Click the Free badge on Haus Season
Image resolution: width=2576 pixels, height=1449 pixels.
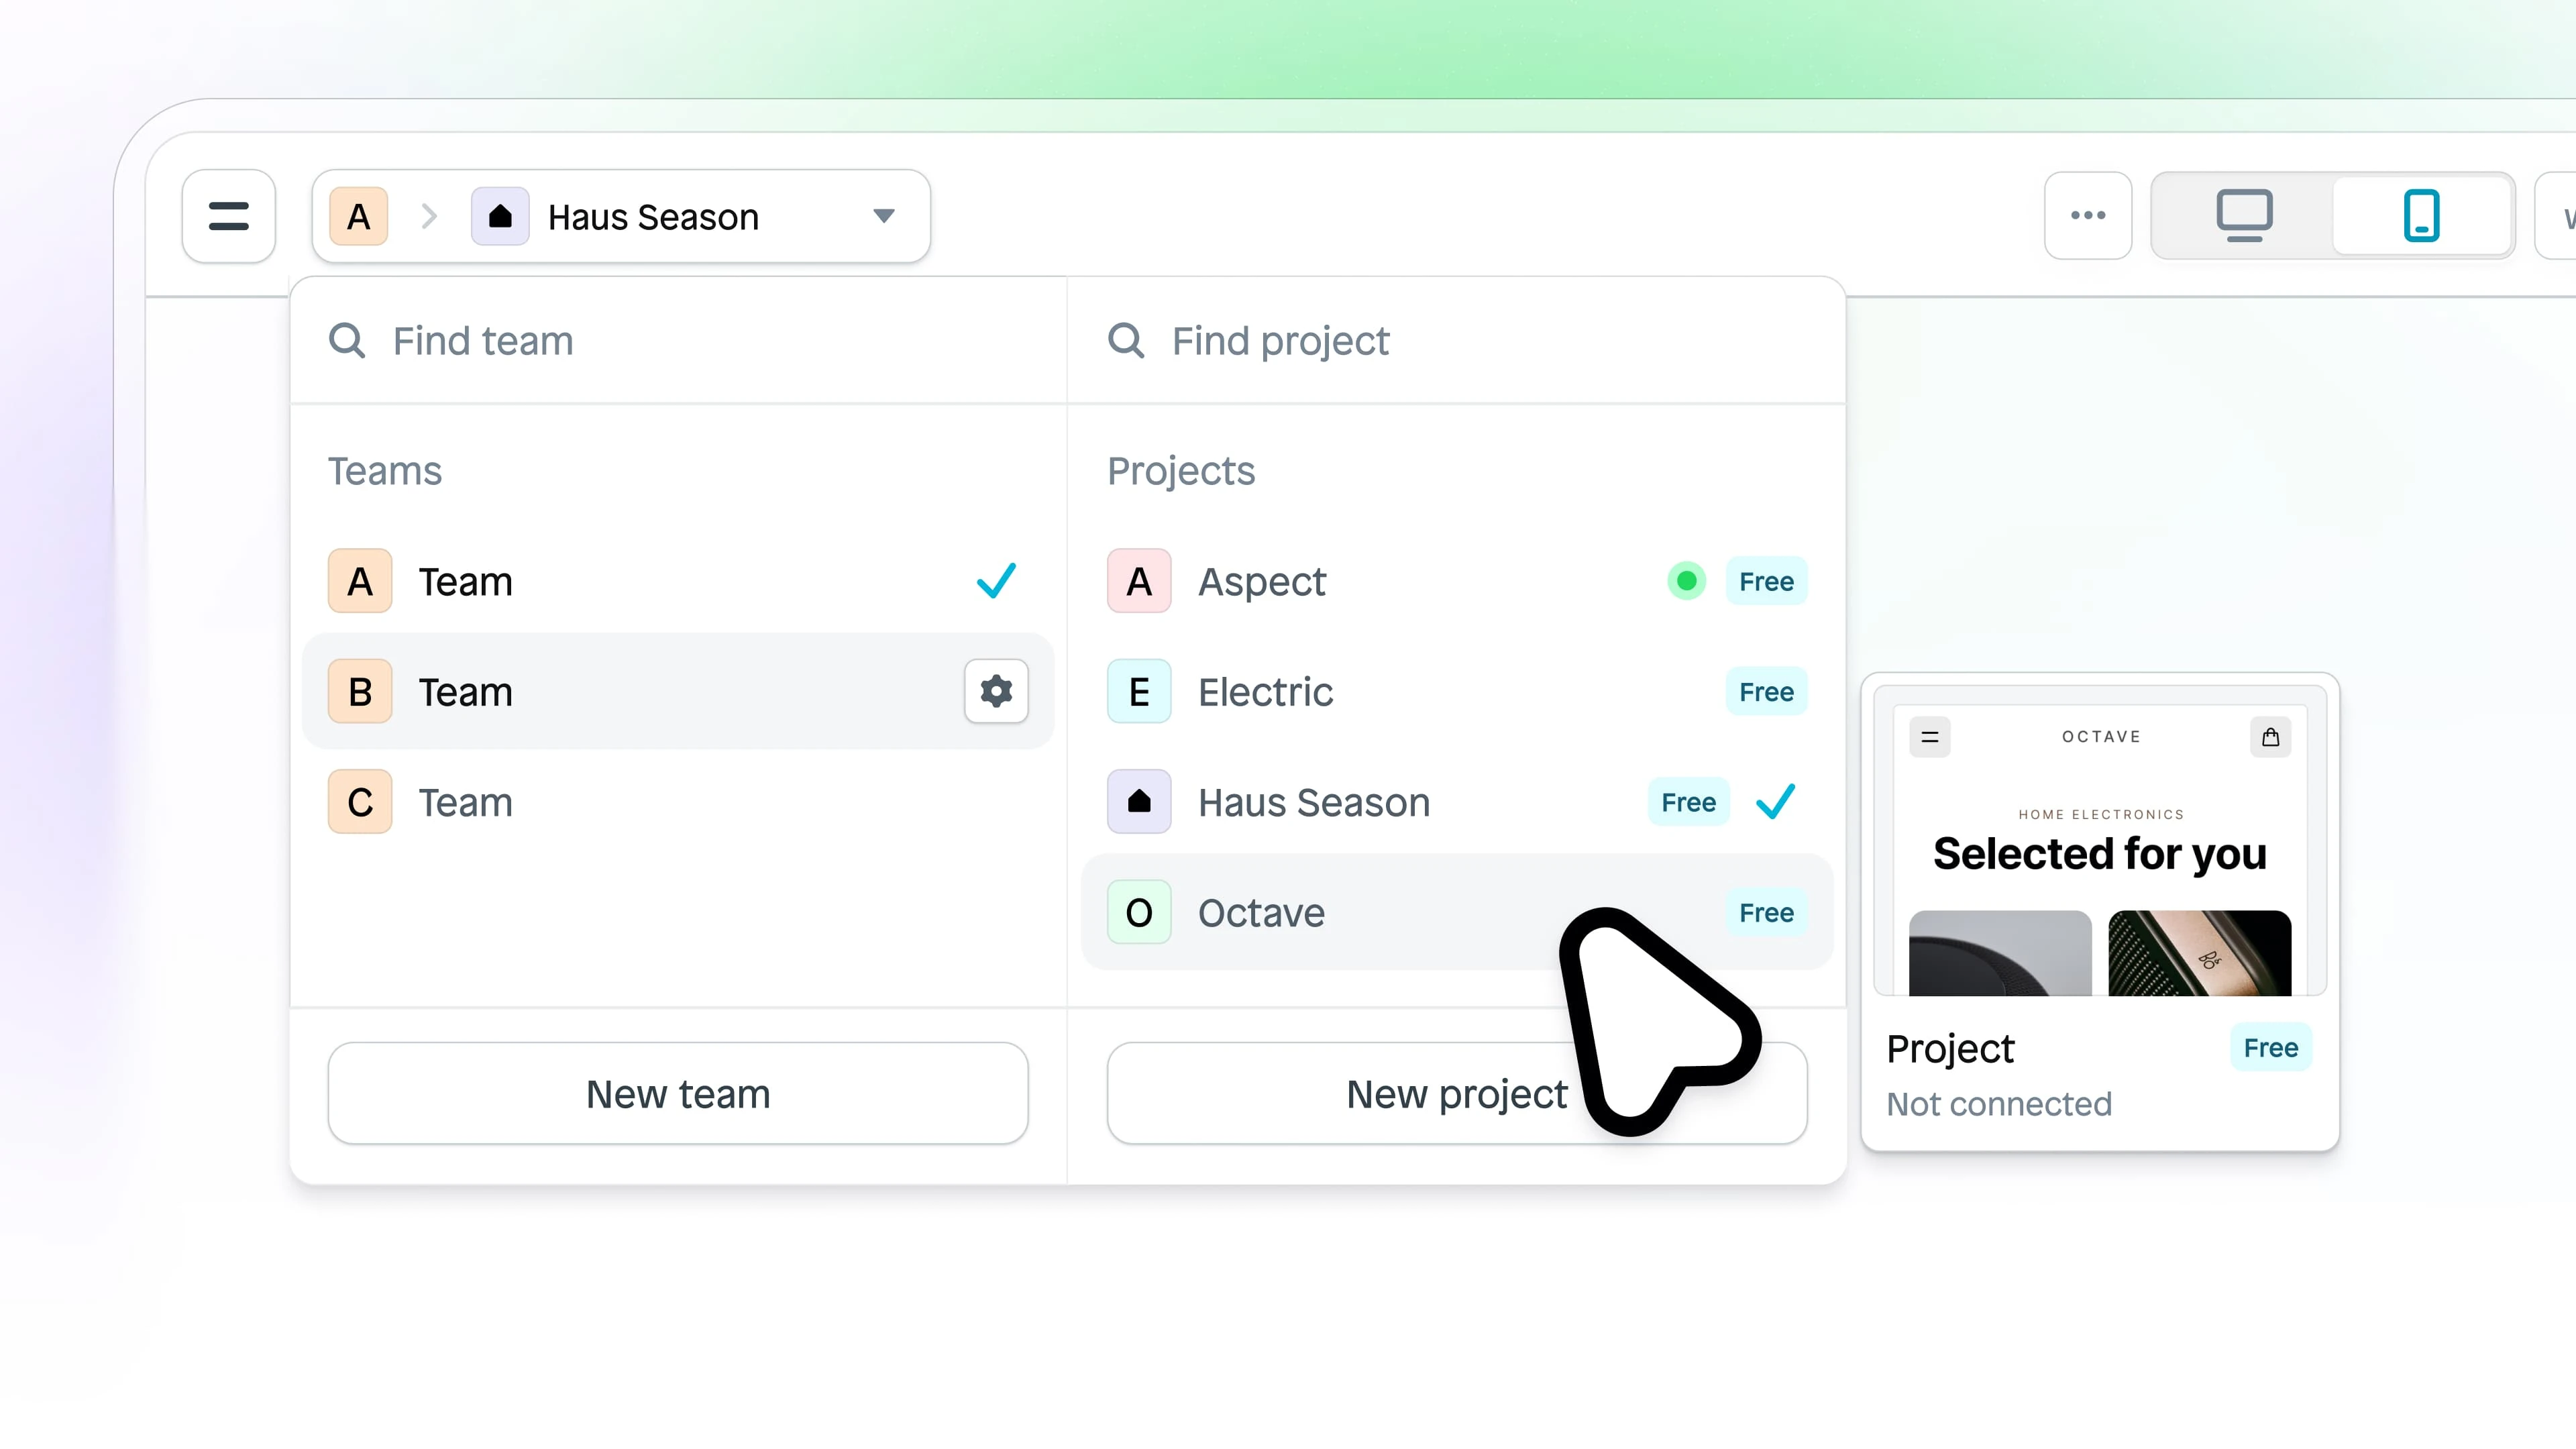click(x=1688, y=802)
